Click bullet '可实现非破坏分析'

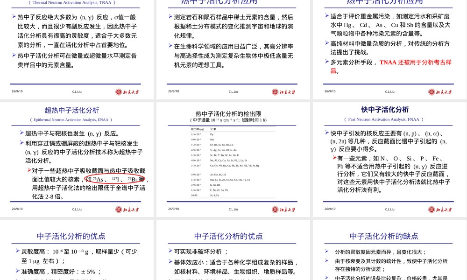[x=201, y=252]
